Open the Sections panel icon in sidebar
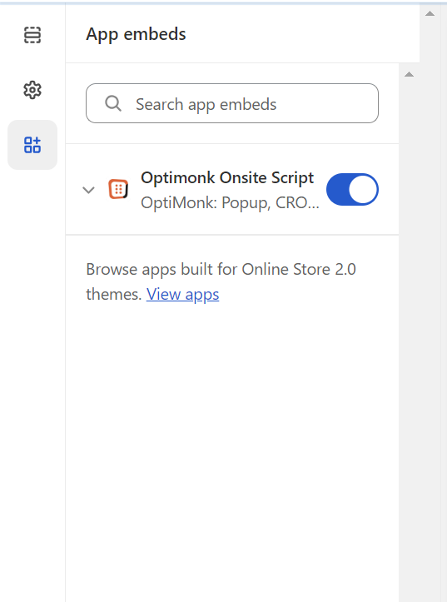 (32, 35)
